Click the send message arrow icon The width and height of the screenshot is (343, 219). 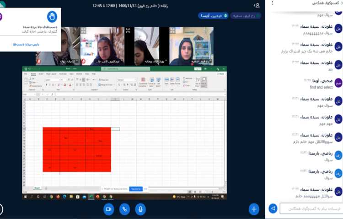(273, 209)
